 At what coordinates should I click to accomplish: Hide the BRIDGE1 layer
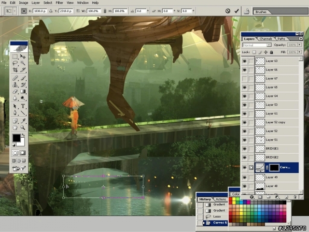[x=245, y=149]
